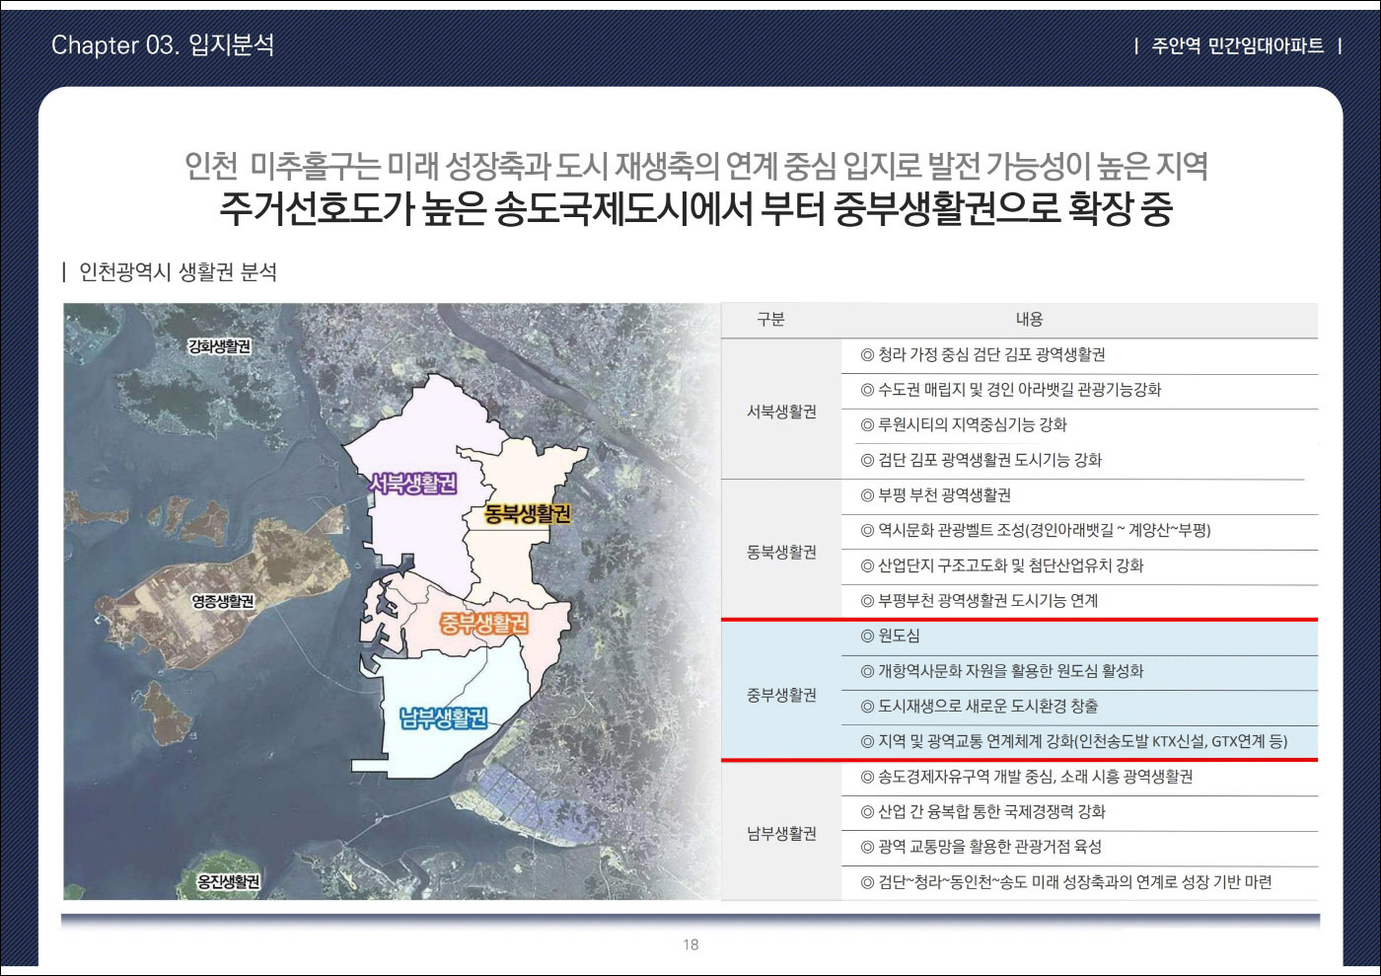Viewport: 1381px width, 976px height.
Task: Collapse the 남부생활권 table group
Action: [782, 832]
